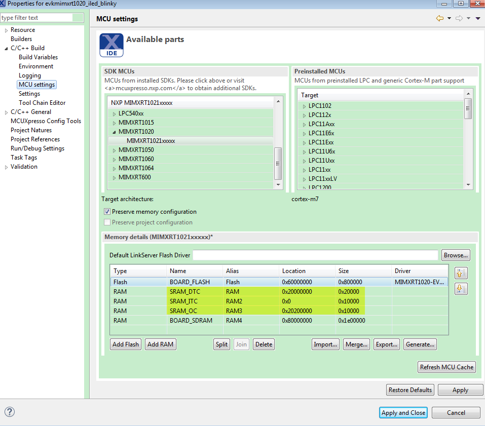Select the Builders properties page

click(21, 39)
